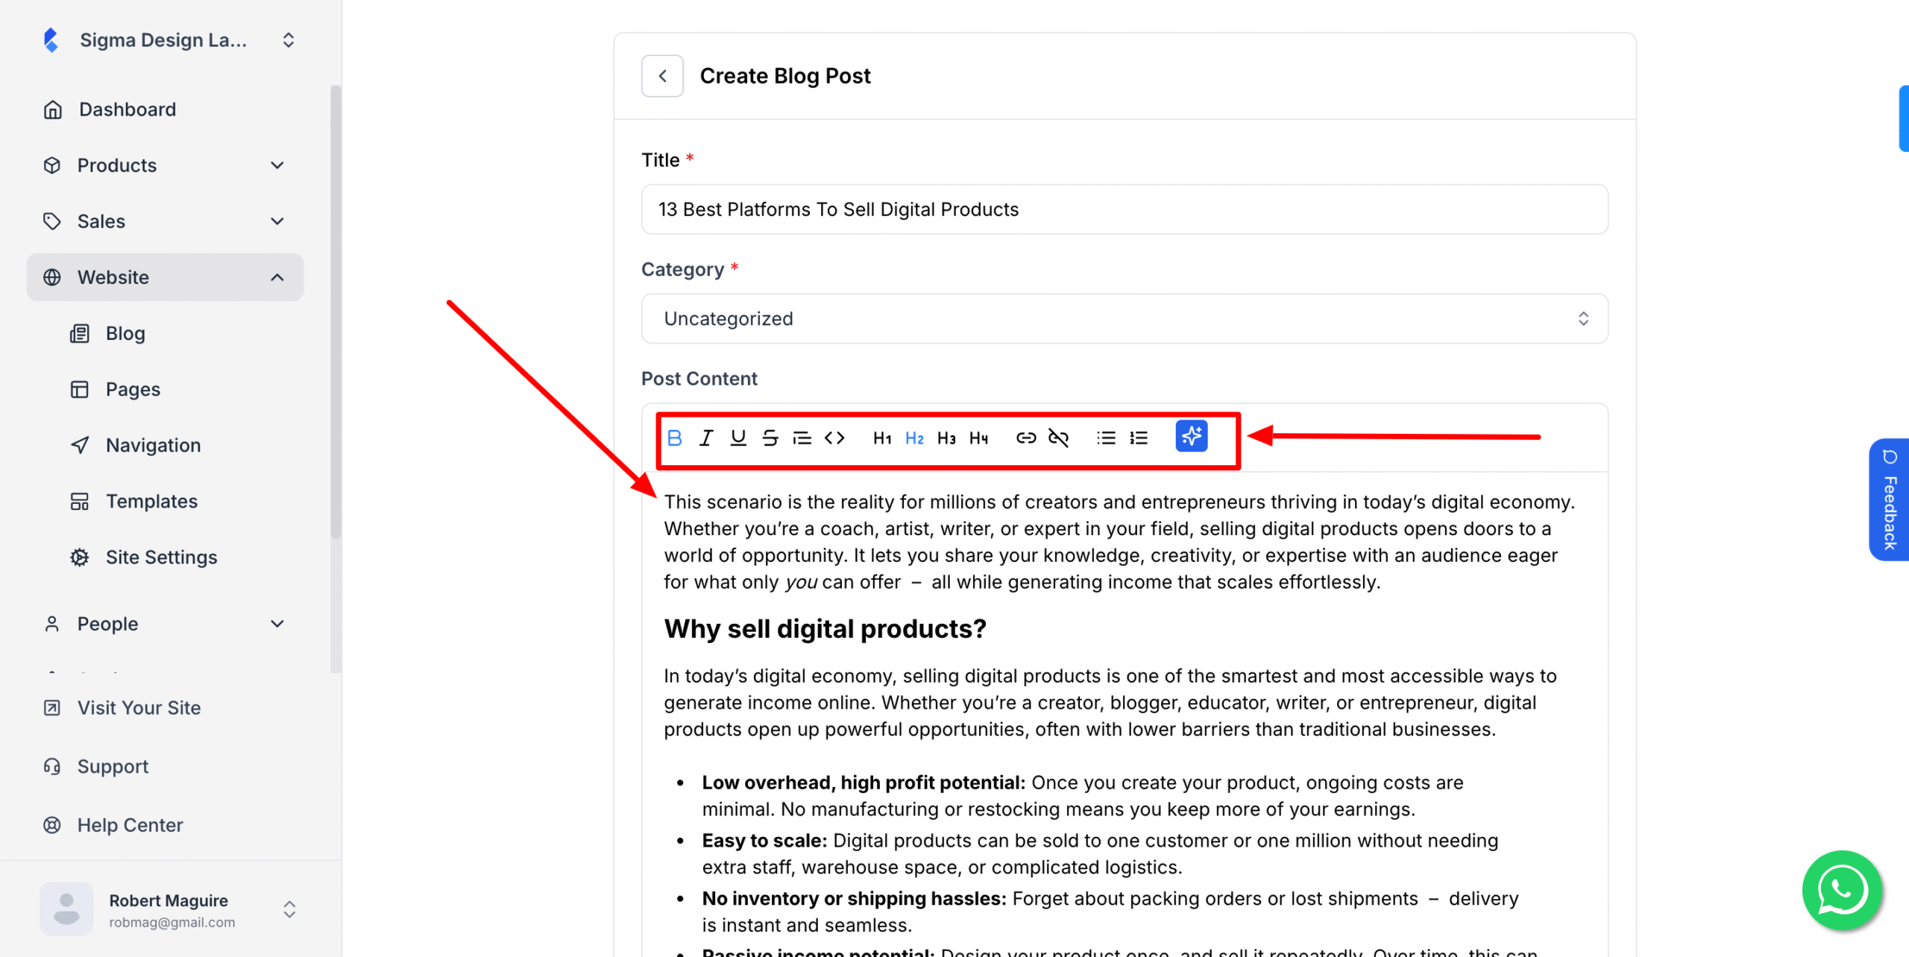Insert a blockquote with the toolbar icon

(802, 438)
